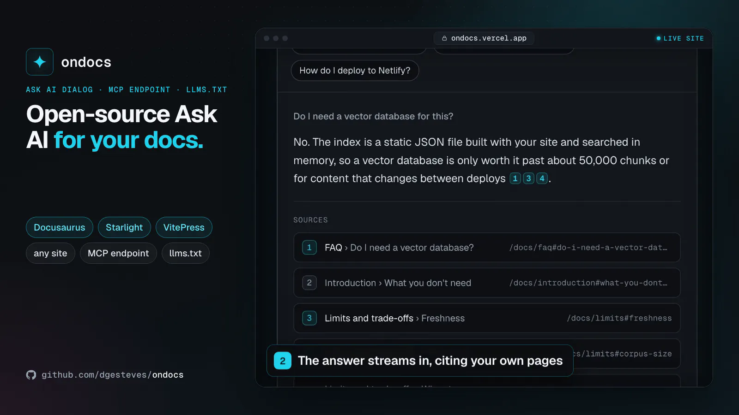Click the /docs/limits#freshness path
Viewport: 739px width, 415px height.
pos(619,318)
